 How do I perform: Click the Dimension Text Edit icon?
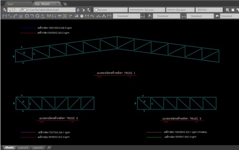pos(104,16)
